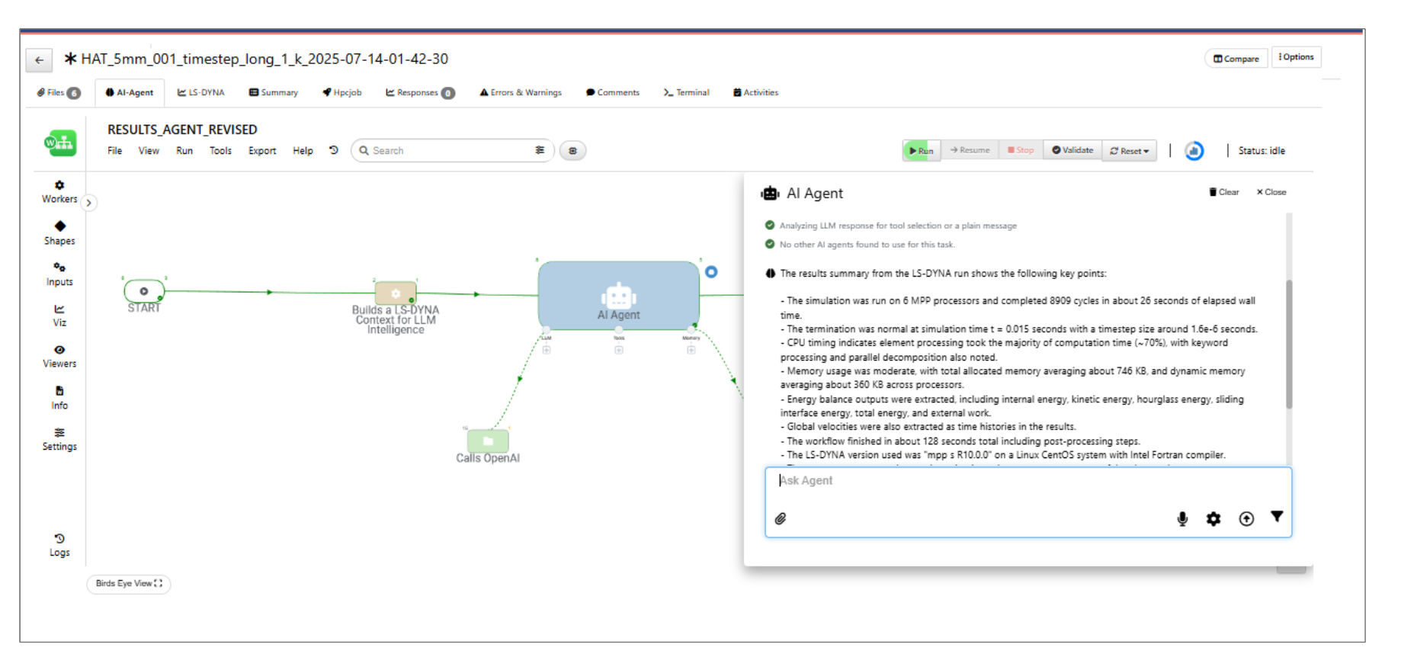The width and height of the screenshot is (1401, 670).
Task: Toggle Birds Eye View
Action: (128, 584)
